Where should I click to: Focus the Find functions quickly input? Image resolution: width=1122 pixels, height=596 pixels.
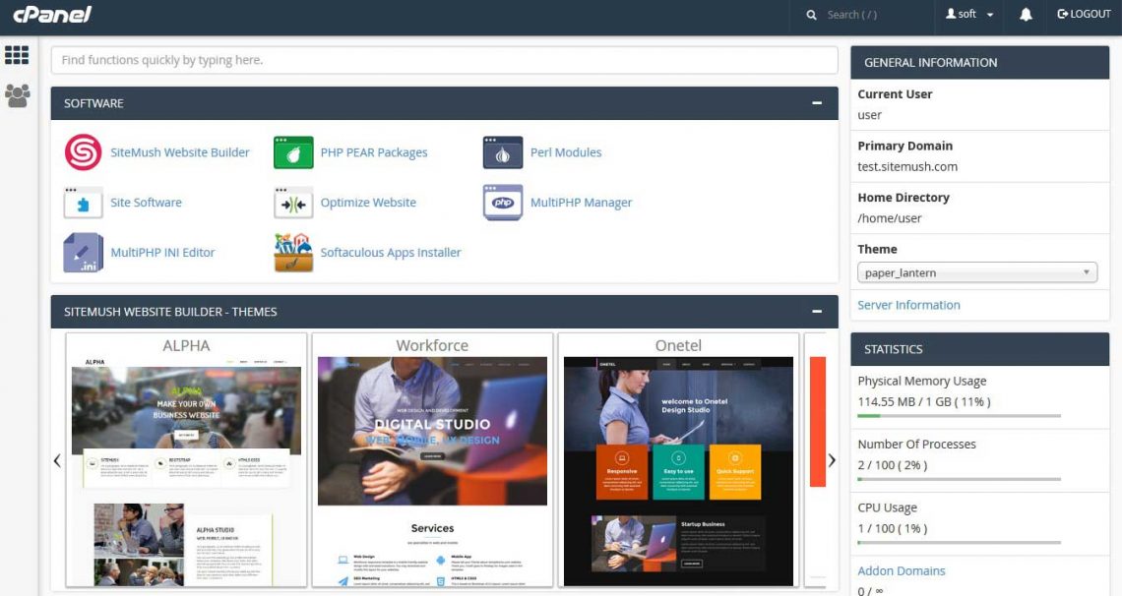coord(444,60)
